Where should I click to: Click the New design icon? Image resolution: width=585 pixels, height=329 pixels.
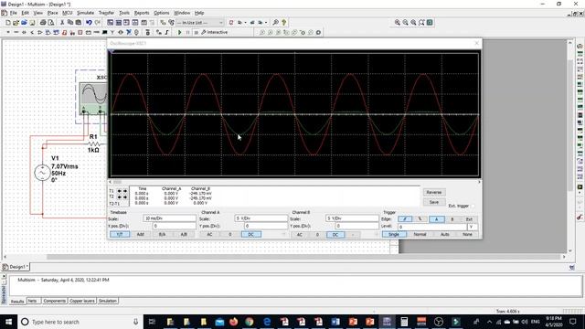coord(8,23)
